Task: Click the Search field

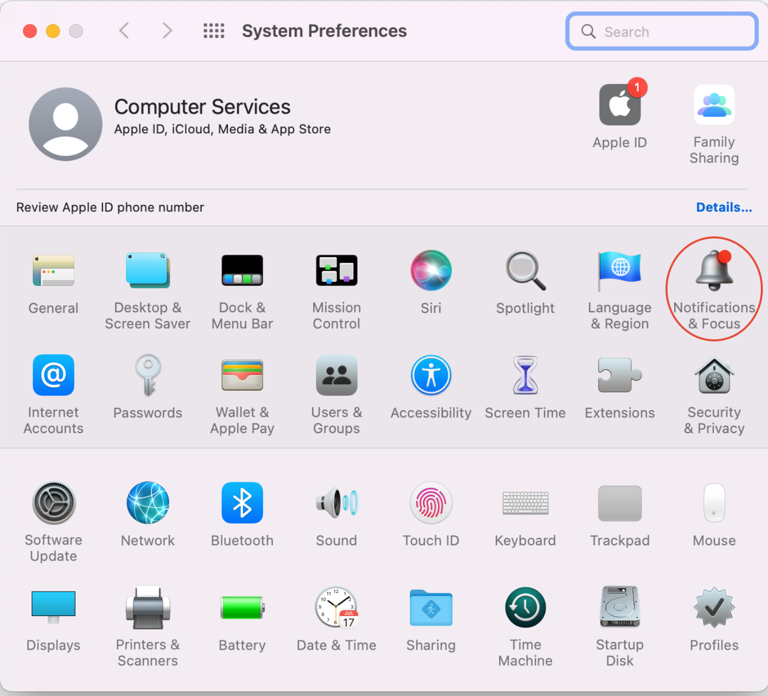Action: click(662, 32)
